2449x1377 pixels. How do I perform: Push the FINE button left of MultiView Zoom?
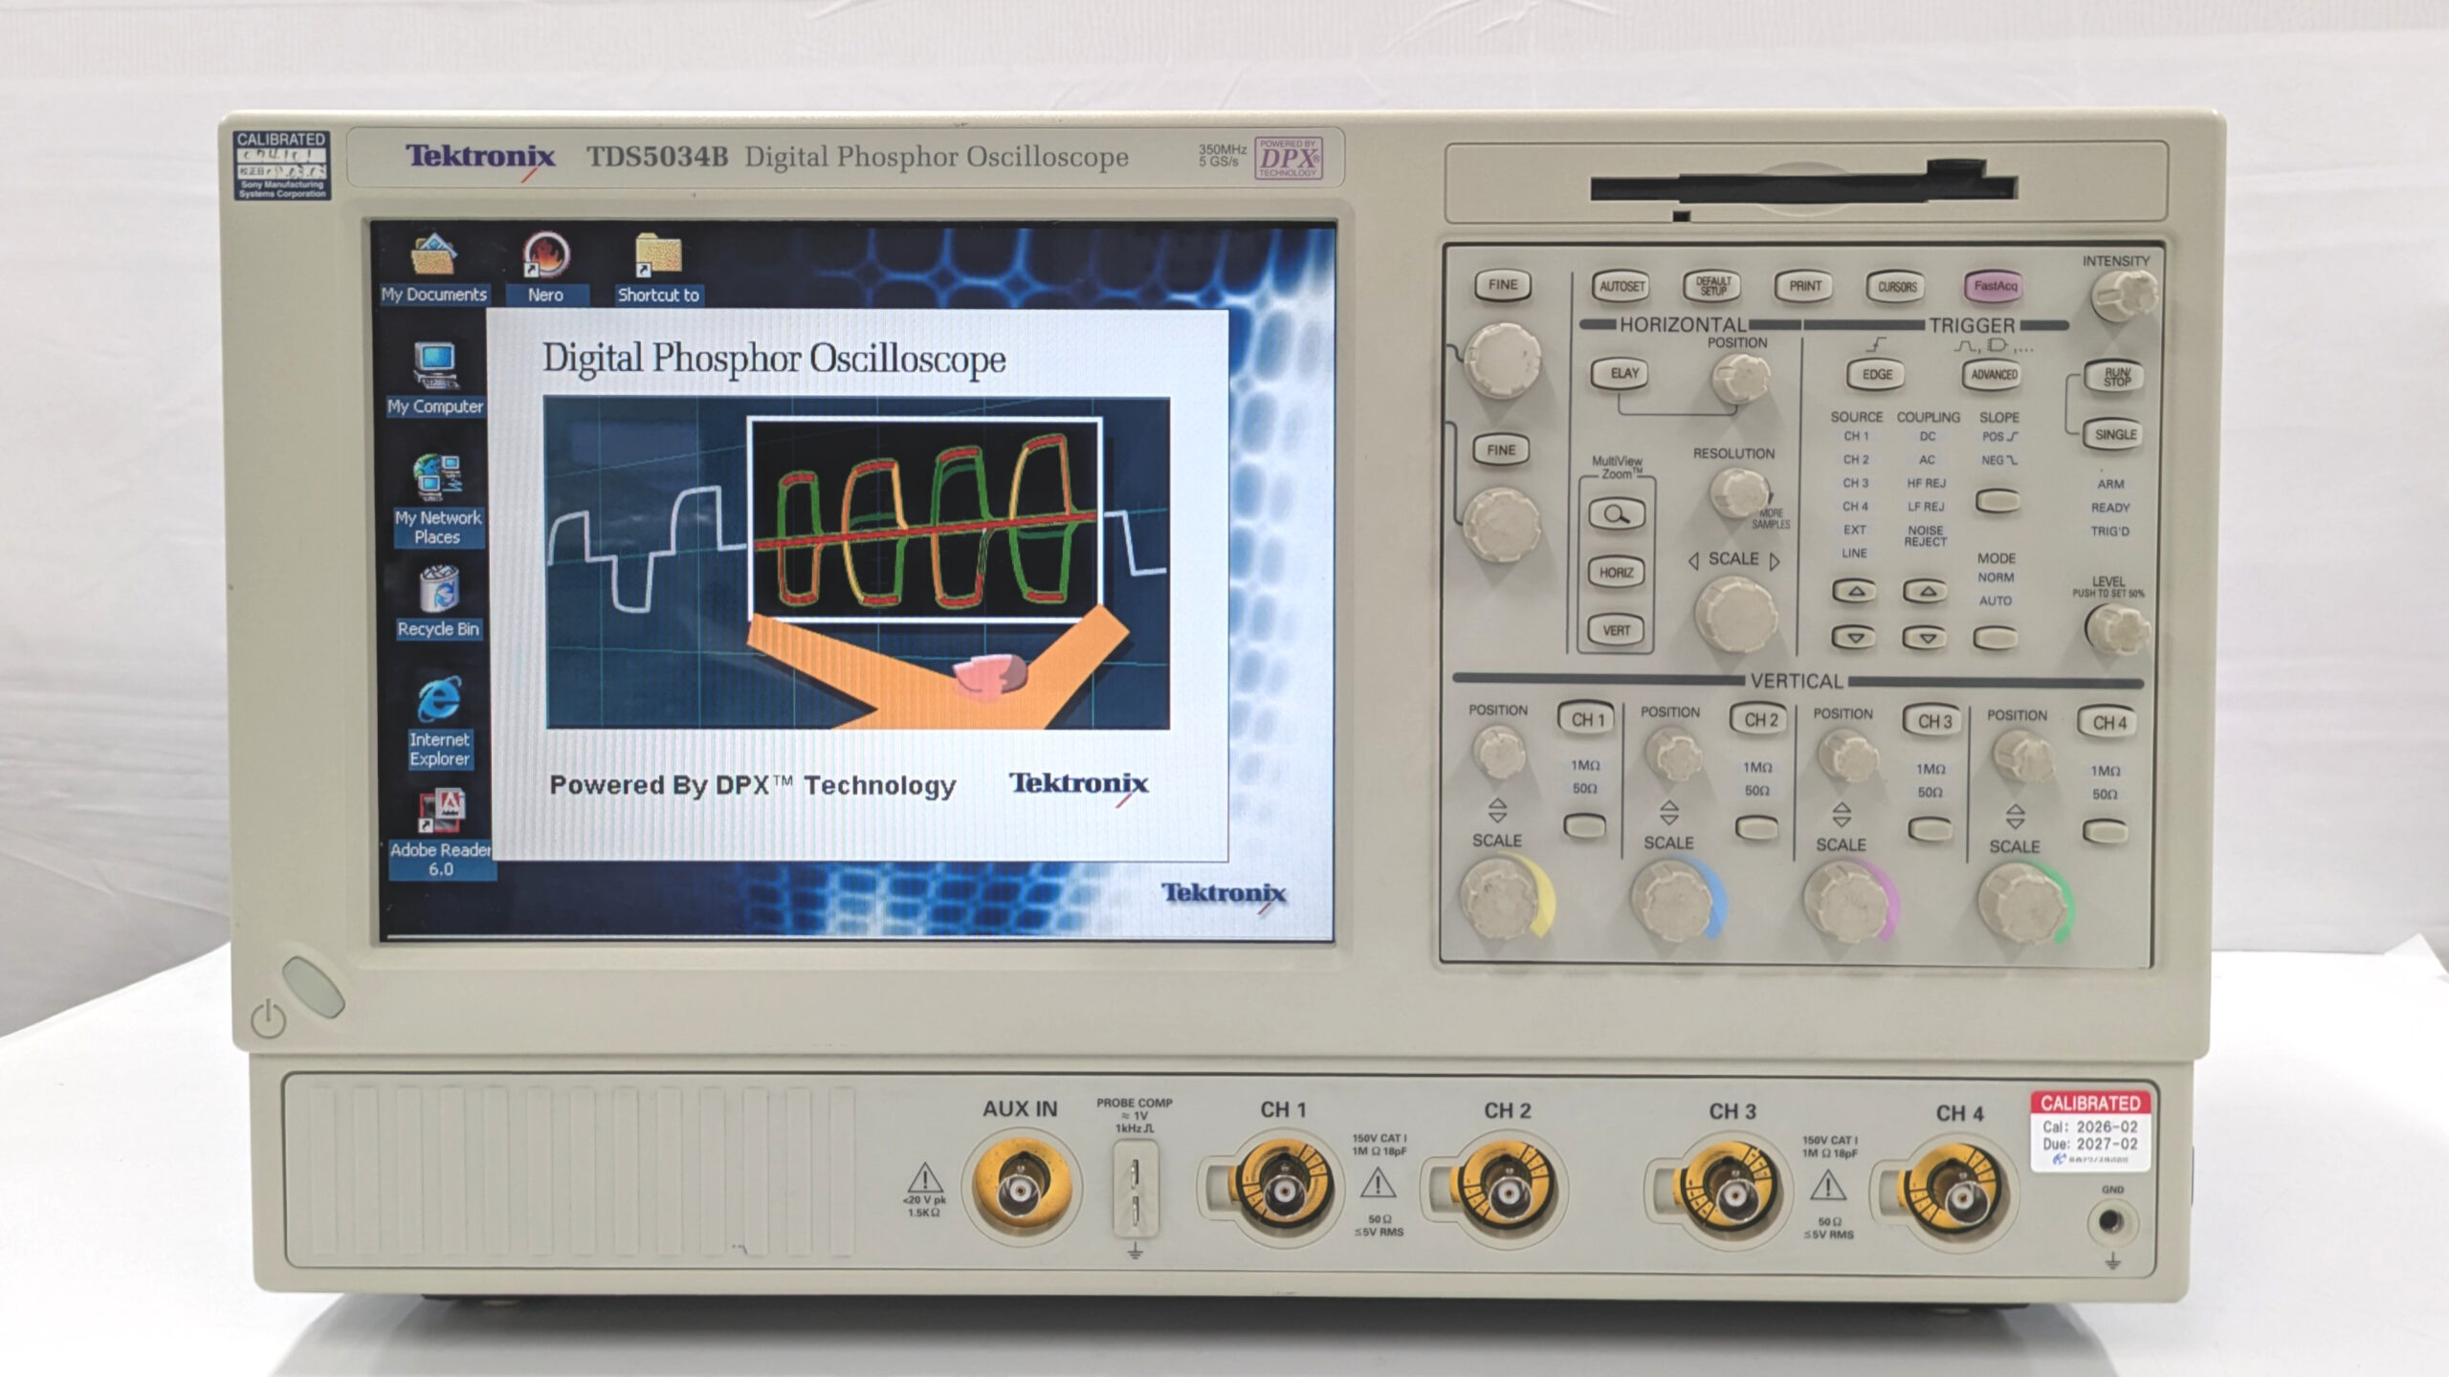1501,450
